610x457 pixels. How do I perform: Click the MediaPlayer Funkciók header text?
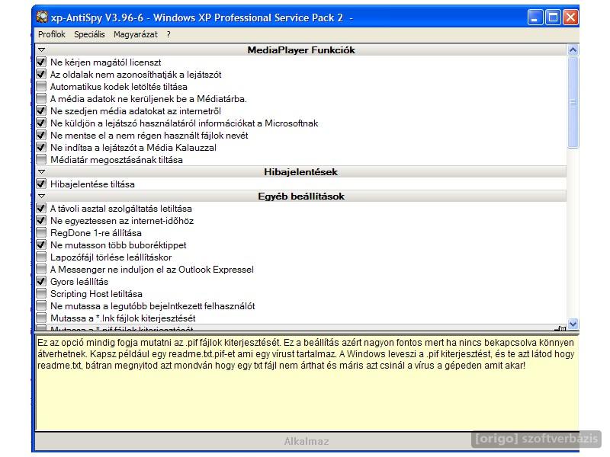coord(301,50)
